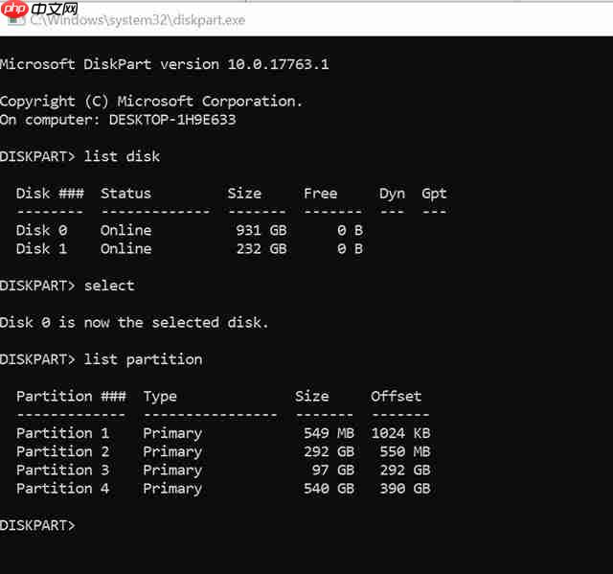Screen dimensions: 613x574
Task: Click the computer name DESKTOP-1H9E633 line
Action: tap(118, 120)
